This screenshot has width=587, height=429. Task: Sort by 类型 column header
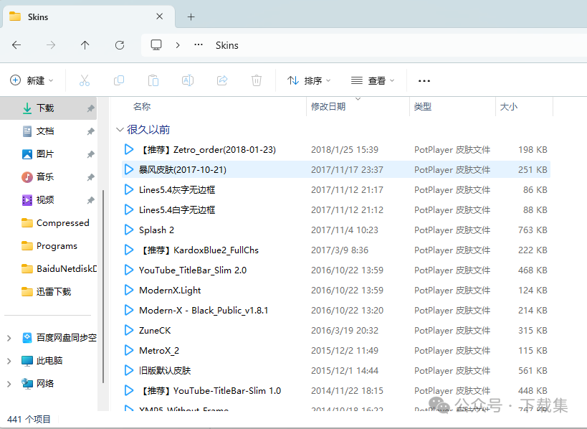click(x=423, y=107)
